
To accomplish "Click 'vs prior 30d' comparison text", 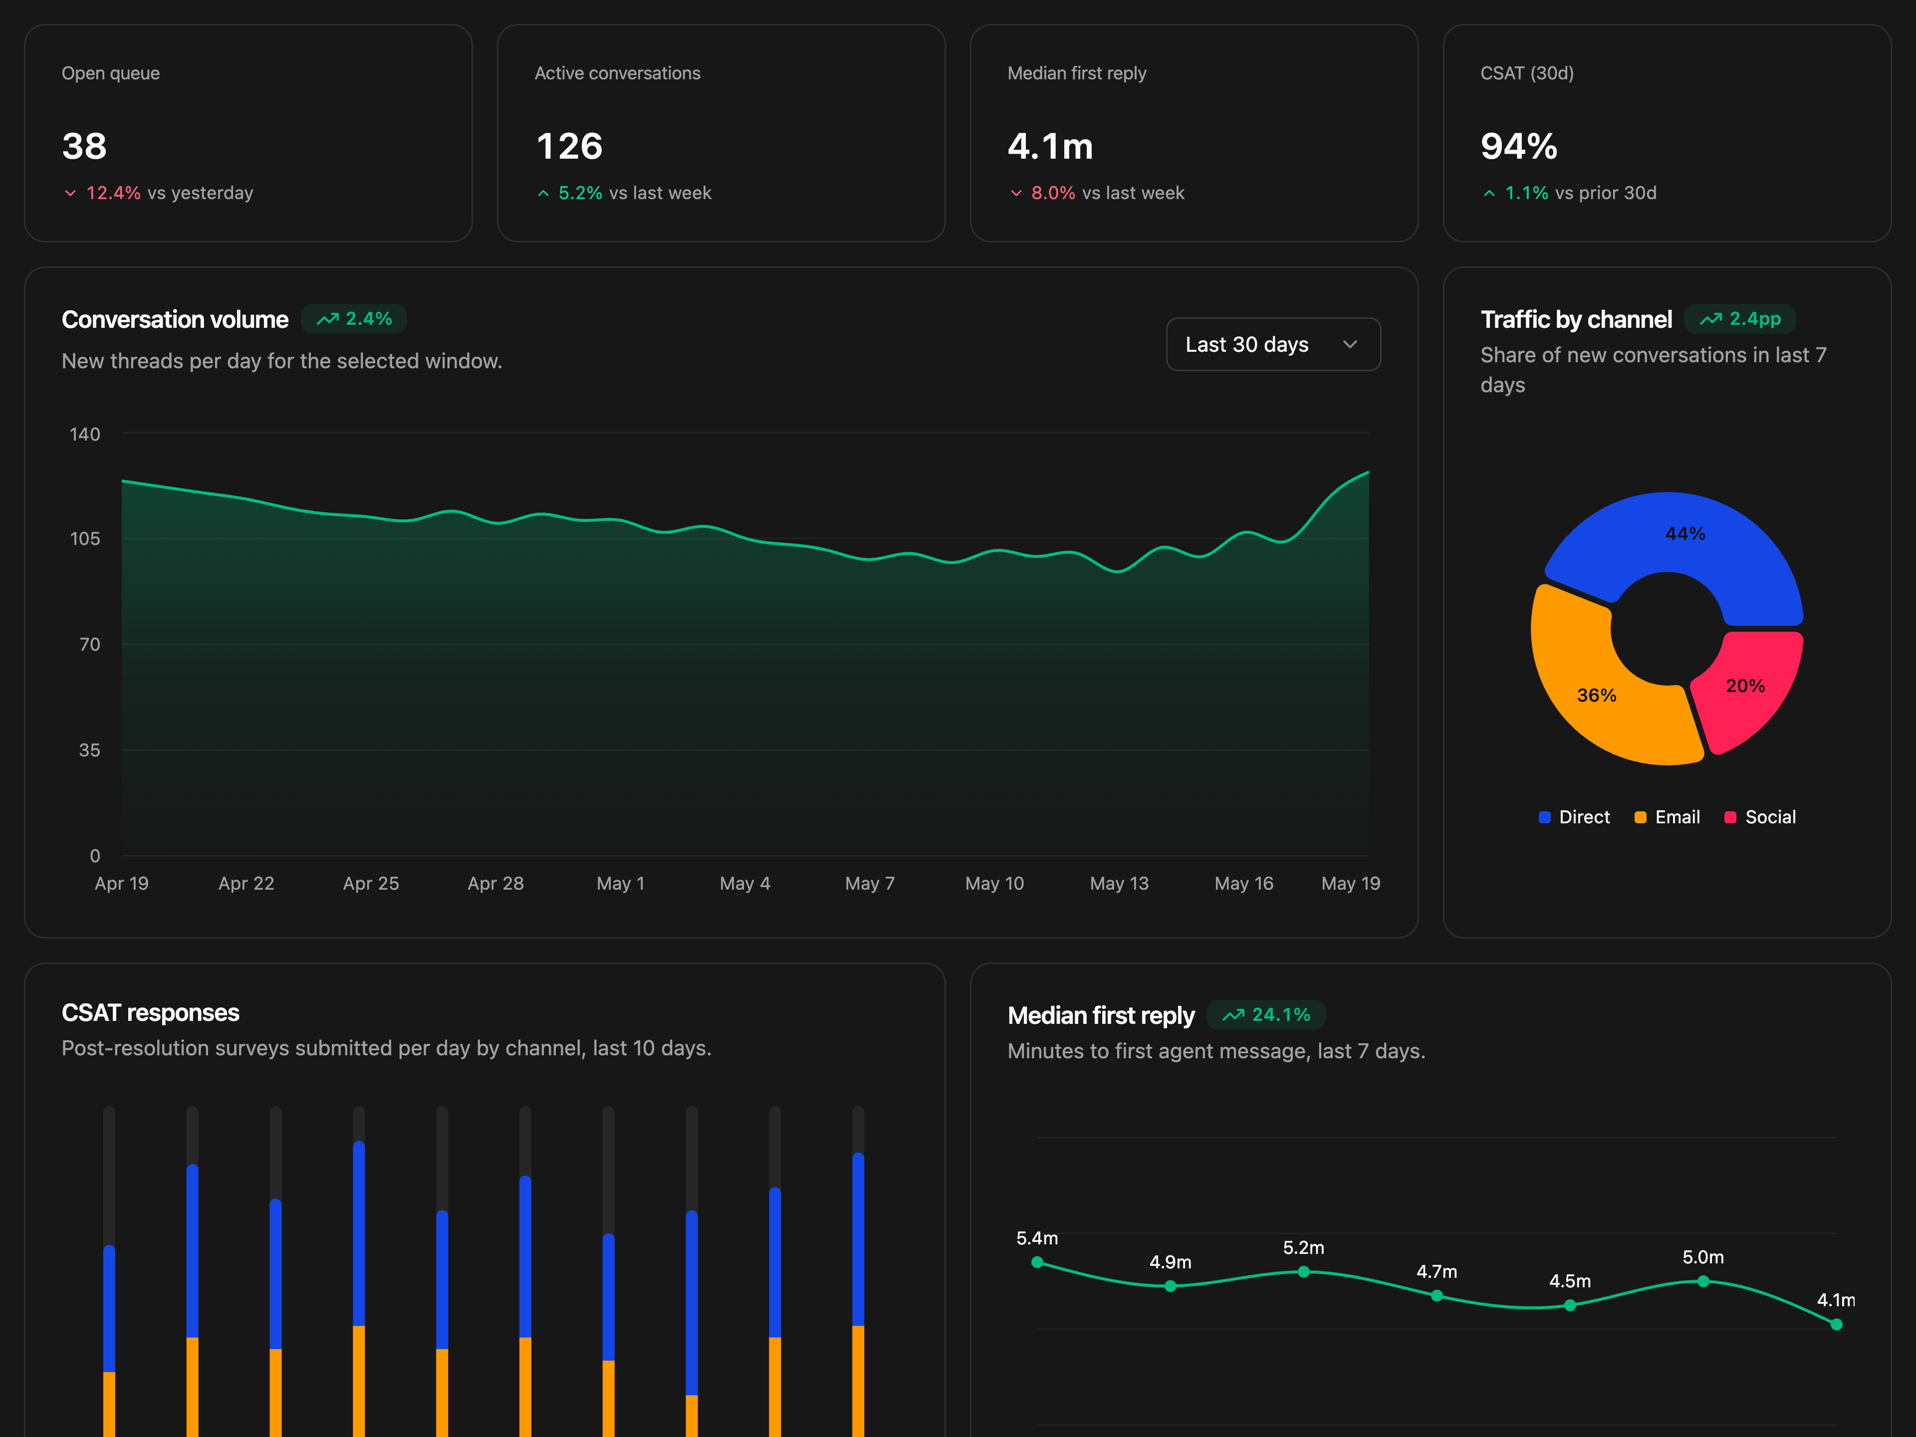I will (x=1606, y=193).
